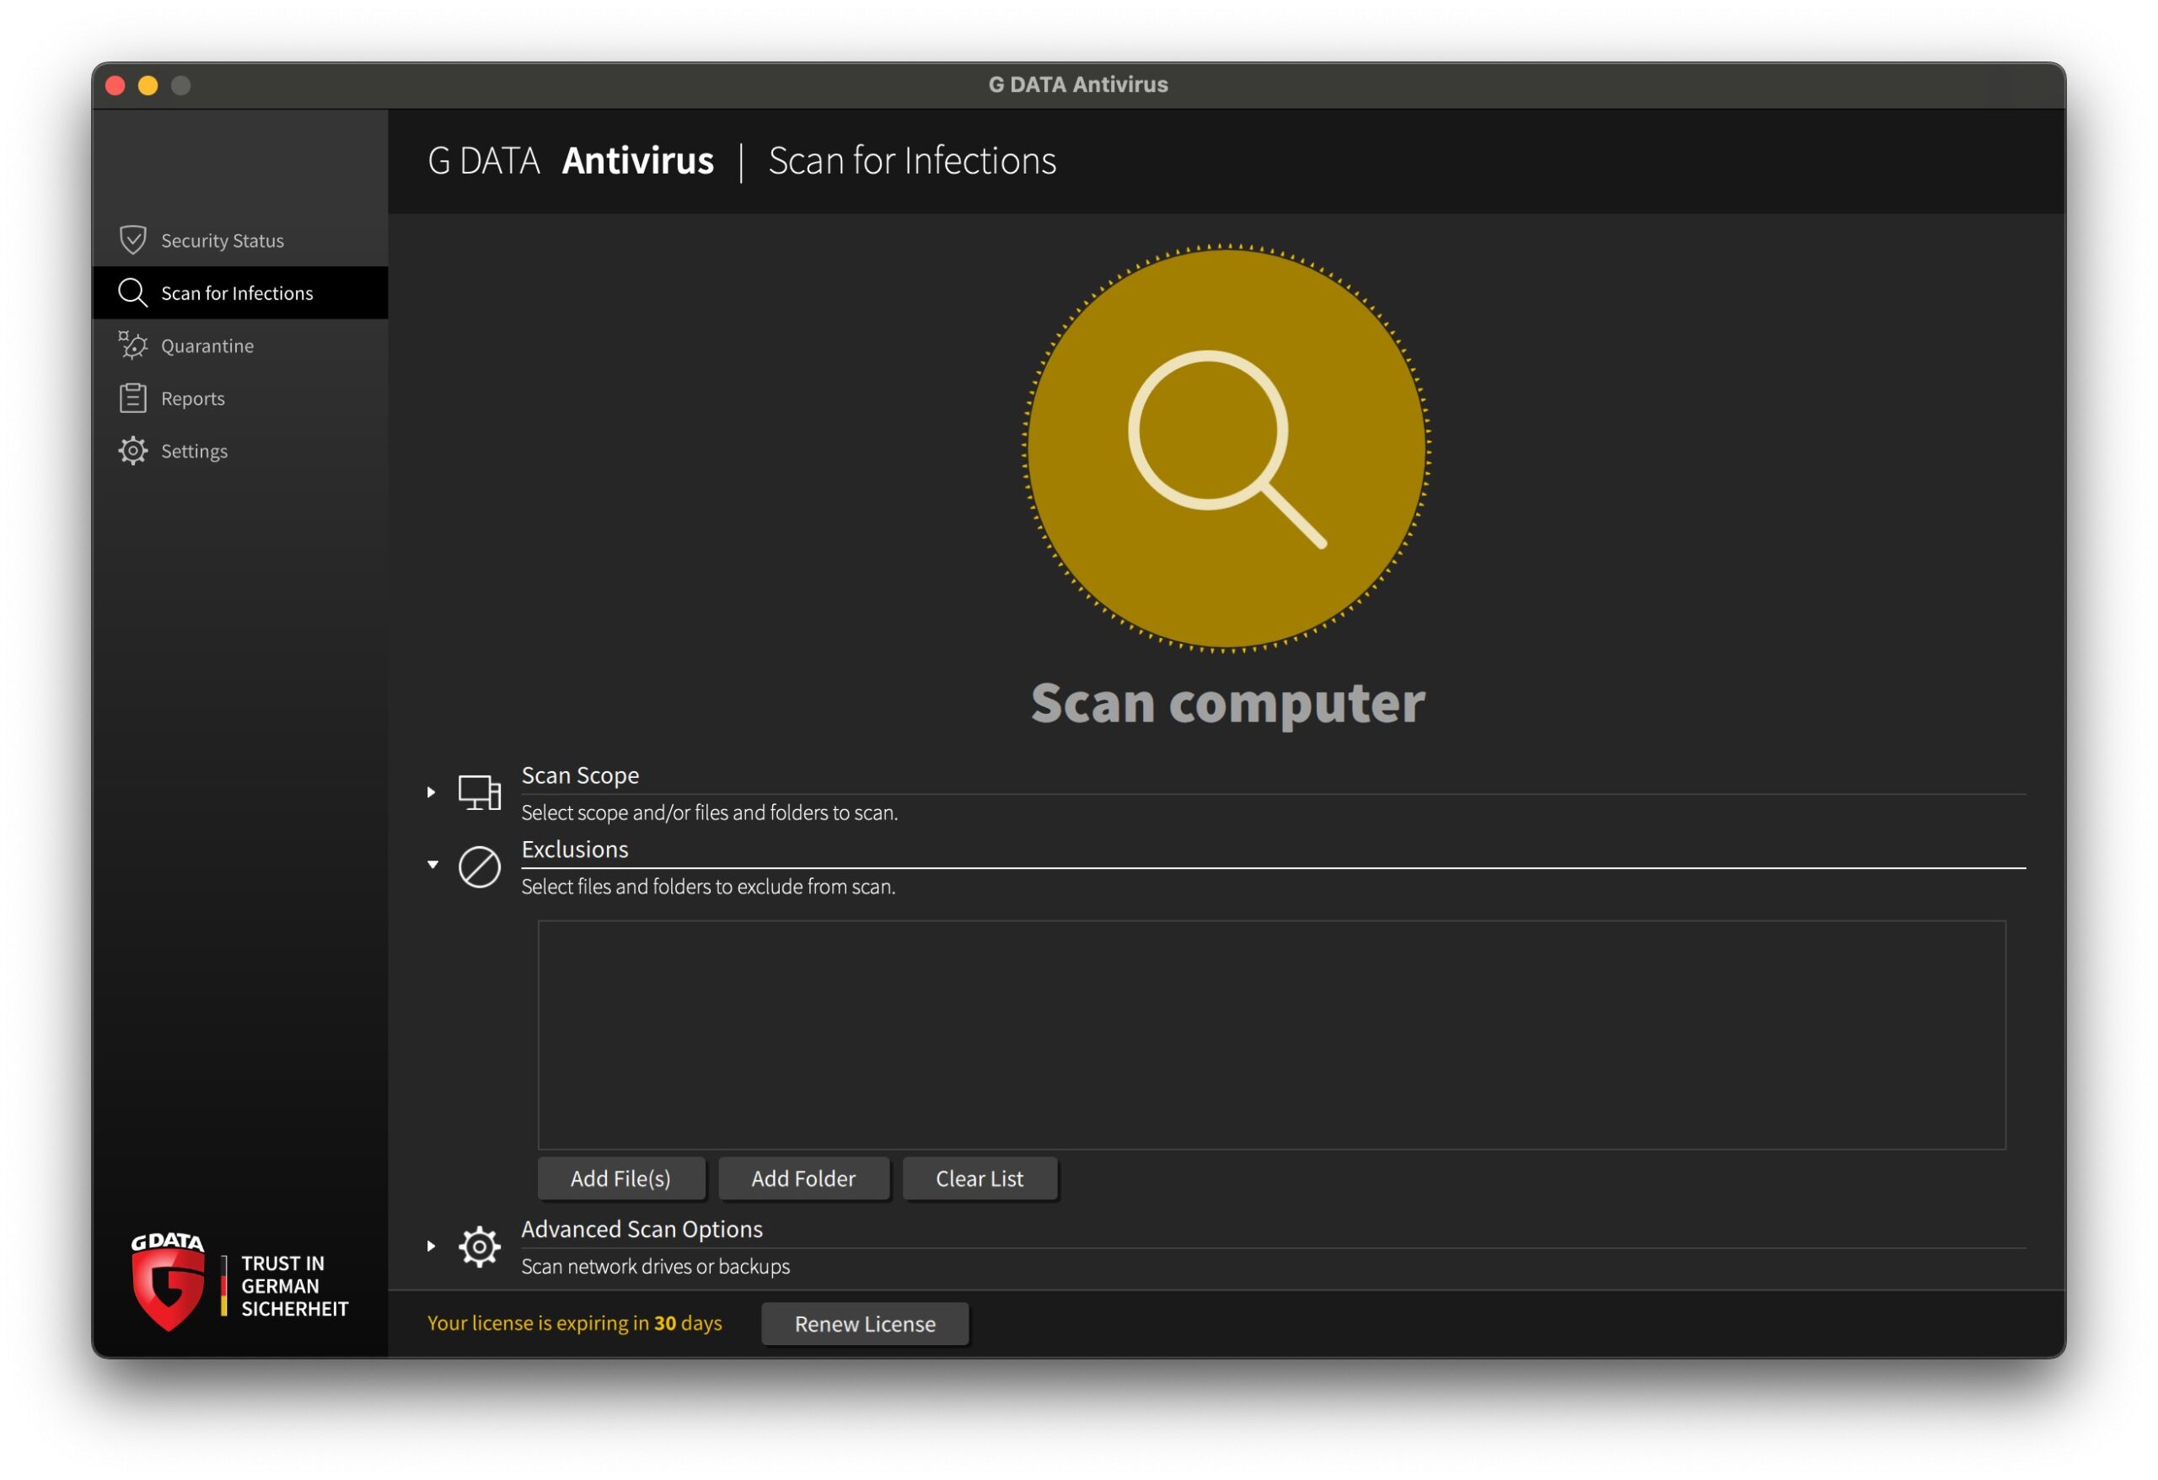Click the license expiring in 30 days notice

click(x=575, y=1323)
